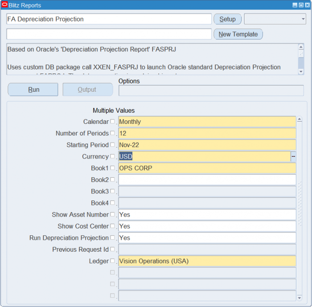Click parameters scrollbar down arrow

tap(299, 298)
